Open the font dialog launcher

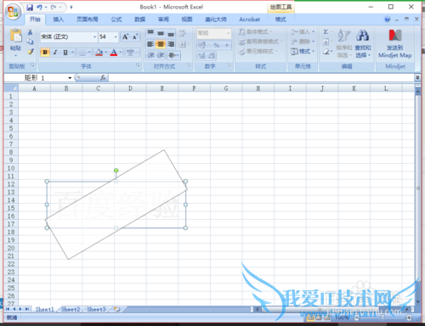[138, 65]
